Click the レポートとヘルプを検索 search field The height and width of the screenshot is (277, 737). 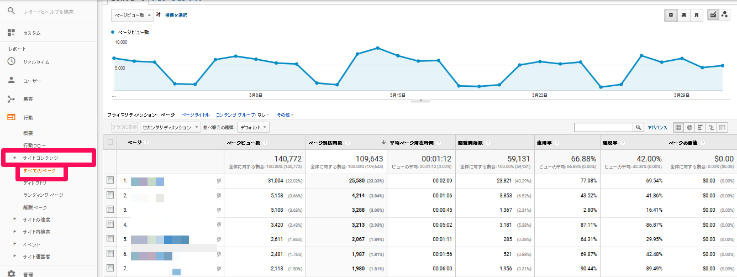pyautogui.click(x=49, y=11)
